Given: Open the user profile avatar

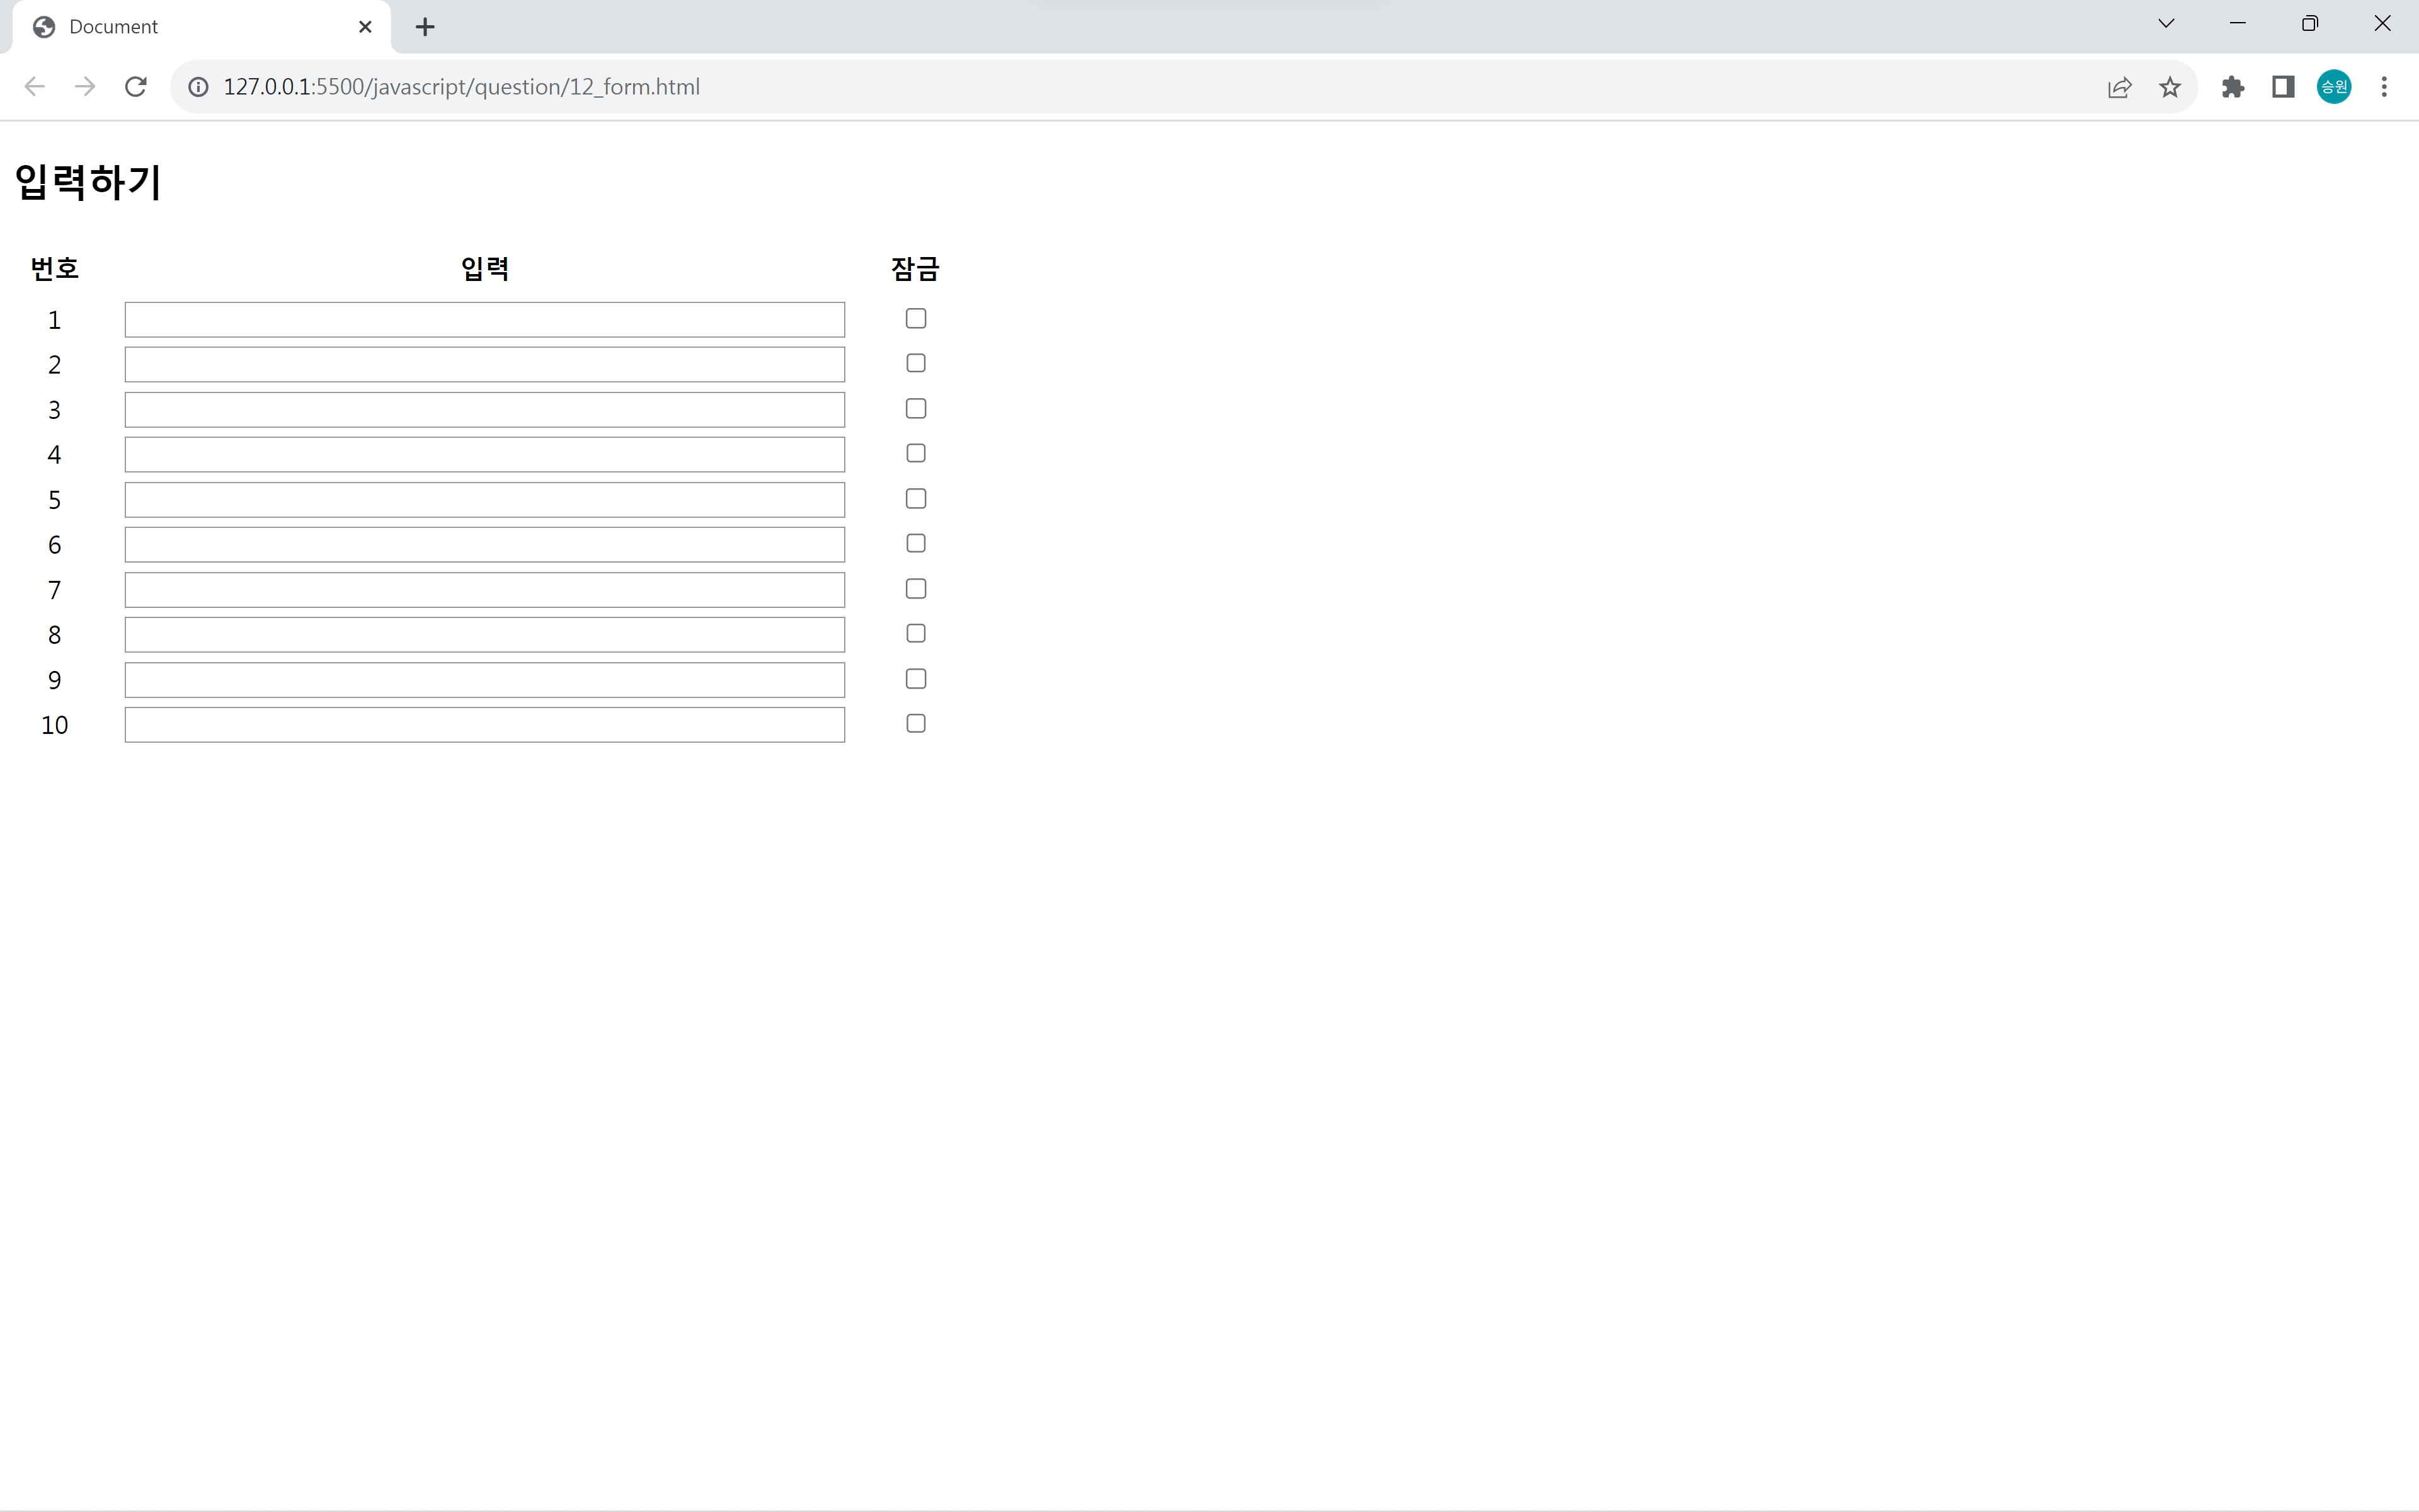Looking at the screenshot, I should pos(2333,87).
